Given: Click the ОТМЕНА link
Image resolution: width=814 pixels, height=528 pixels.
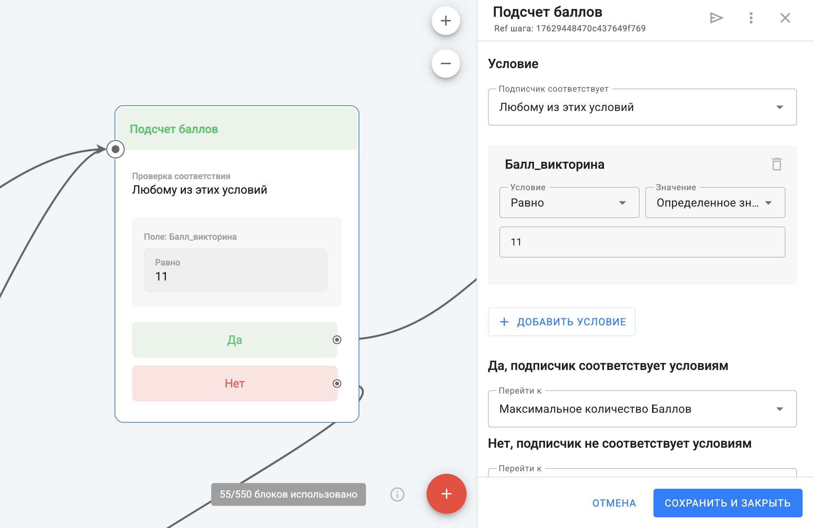Looking at the screenshot, I should point(614,503).
